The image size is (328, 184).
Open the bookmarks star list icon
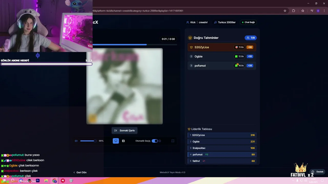click(303, 11)
